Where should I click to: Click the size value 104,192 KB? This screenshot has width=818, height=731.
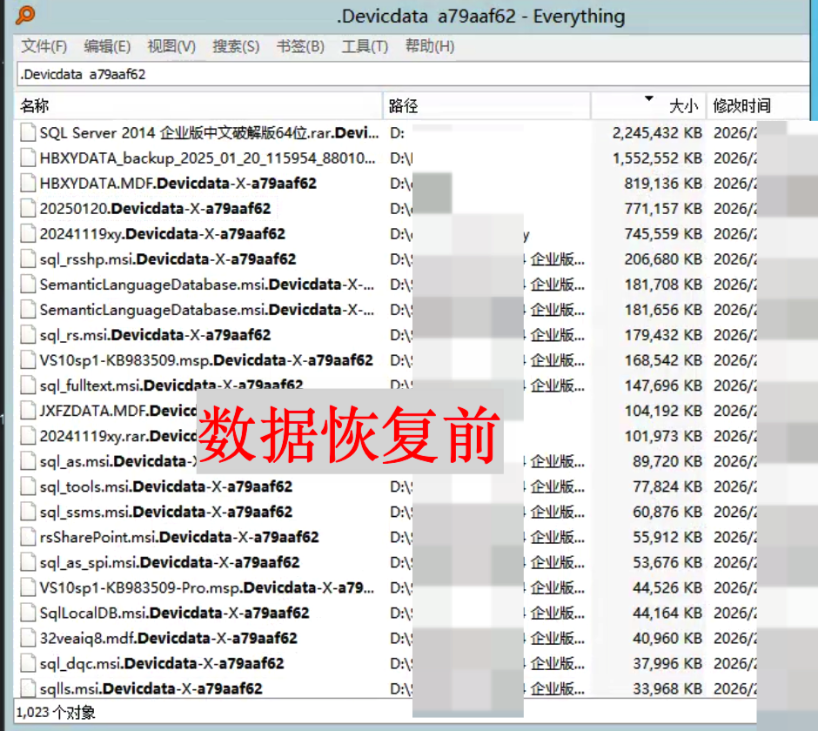pyautogui.click(x=663, y=411)
